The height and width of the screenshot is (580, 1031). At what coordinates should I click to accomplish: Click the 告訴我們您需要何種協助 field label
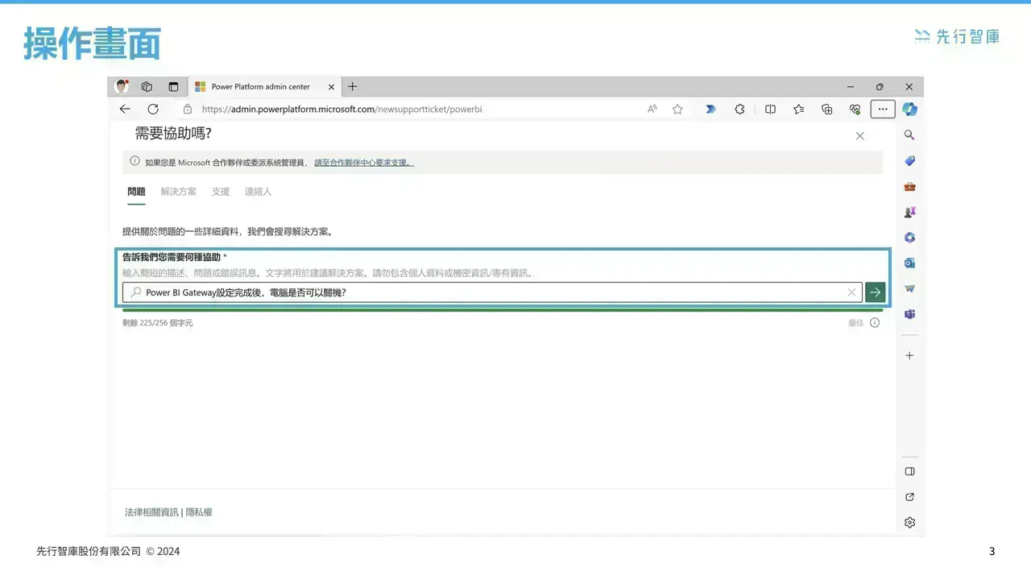click(x=172, y=257)
